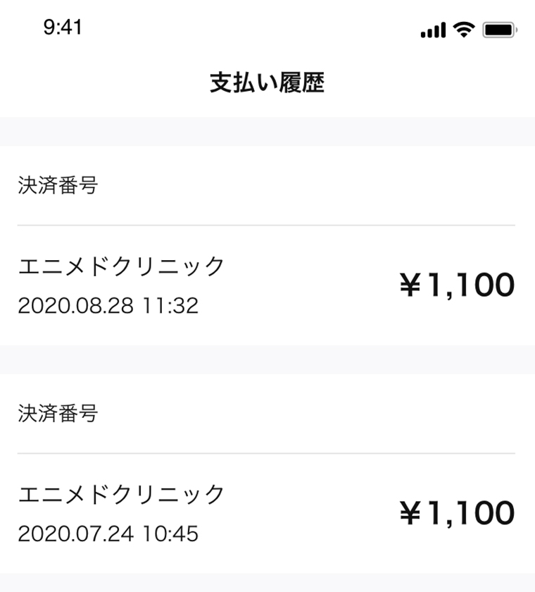Image resolution: width=535 pixels, height=592 pixels.
Task: Tap the gray gap between payment cards
Action: [267, 359]
